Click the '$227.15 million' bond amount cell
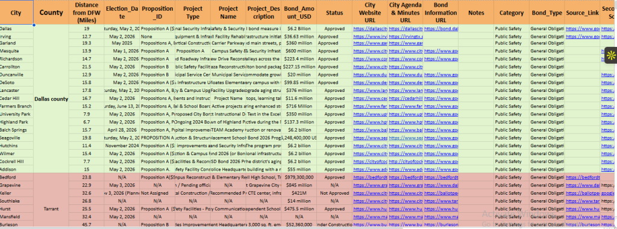 point(299,67)
